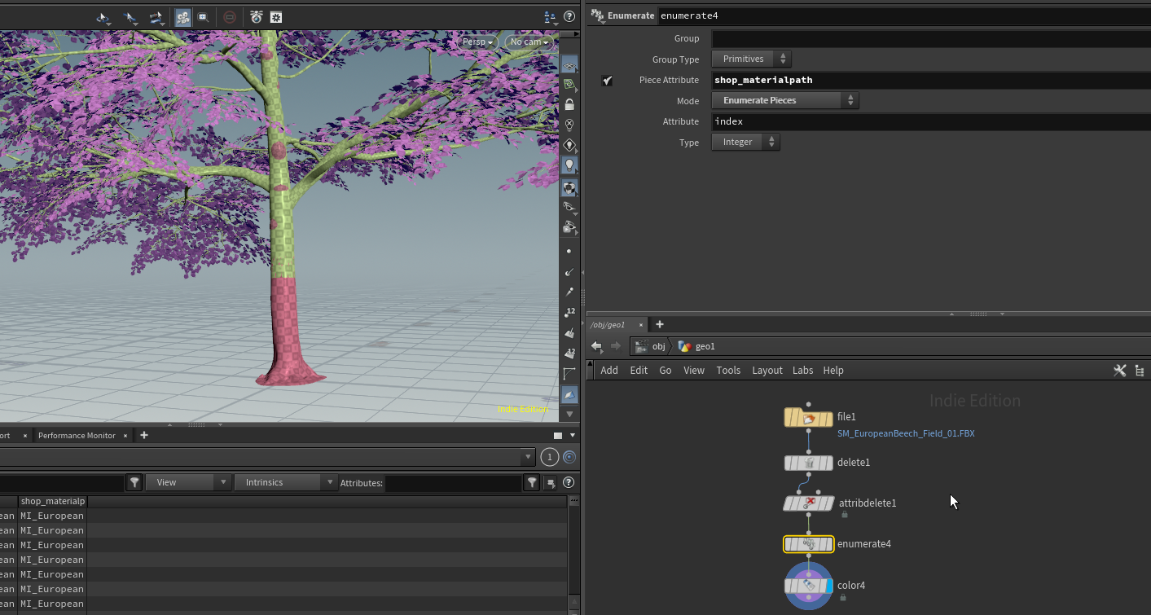Open the Intrinsics dropdown in spreadsheet
Screen dimensions: 1151x615
[285, 483]
